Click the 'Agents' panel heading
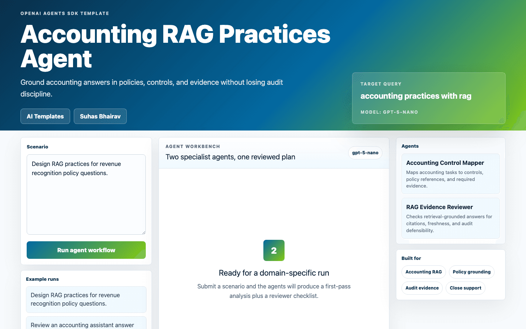Viewport: 526px width, 329px height. 410,146
